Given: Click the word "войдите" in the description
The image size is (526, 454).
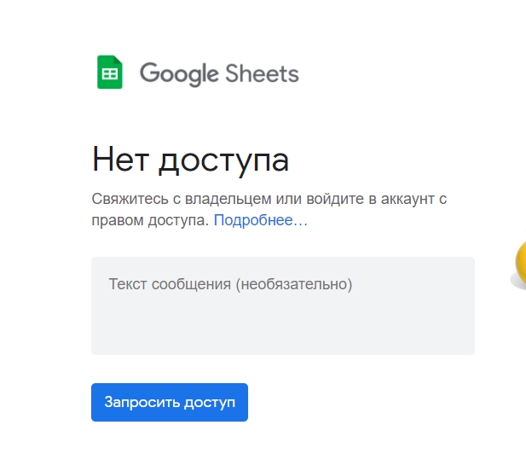Looking at the screenshot, I should coord(305,199).
